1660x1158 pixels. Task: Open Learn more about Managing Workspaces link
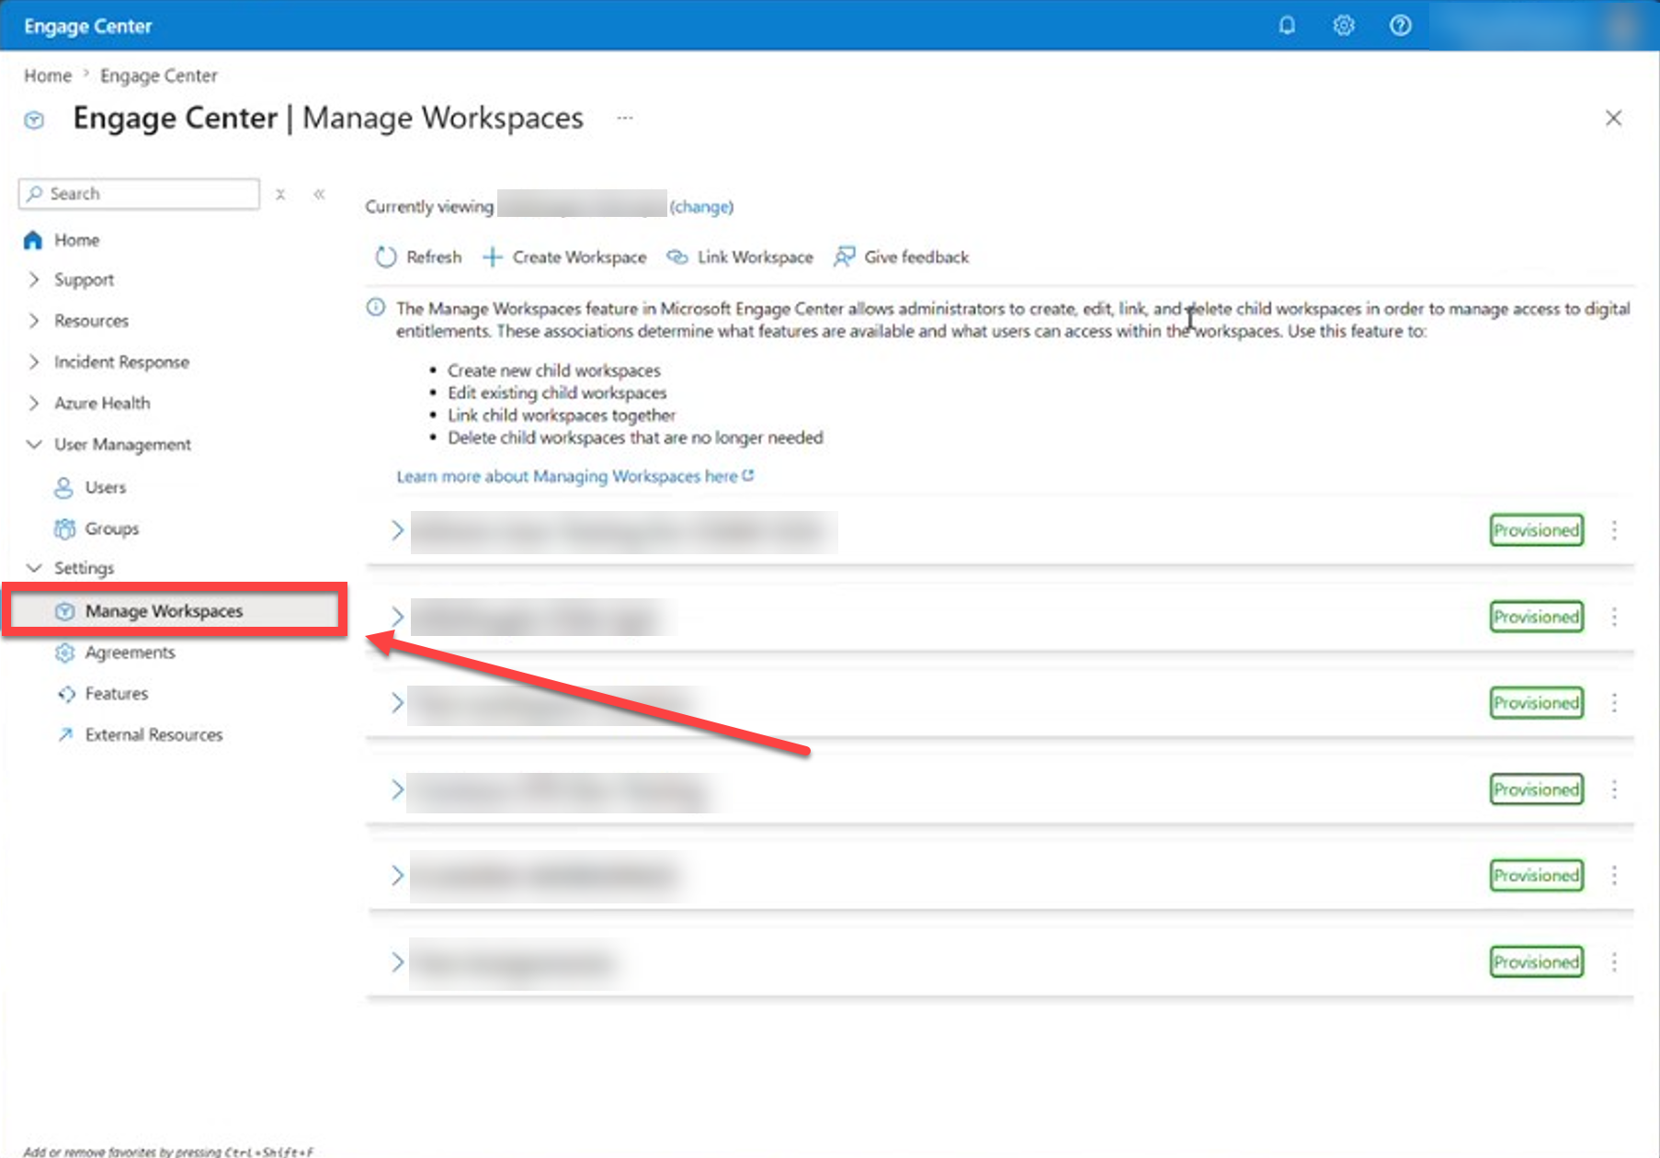(574, 476)
